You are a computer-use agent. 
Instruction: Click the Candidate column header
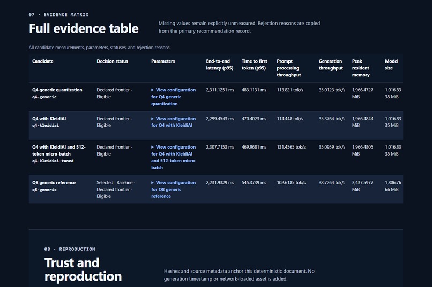[x=43, y=61]
